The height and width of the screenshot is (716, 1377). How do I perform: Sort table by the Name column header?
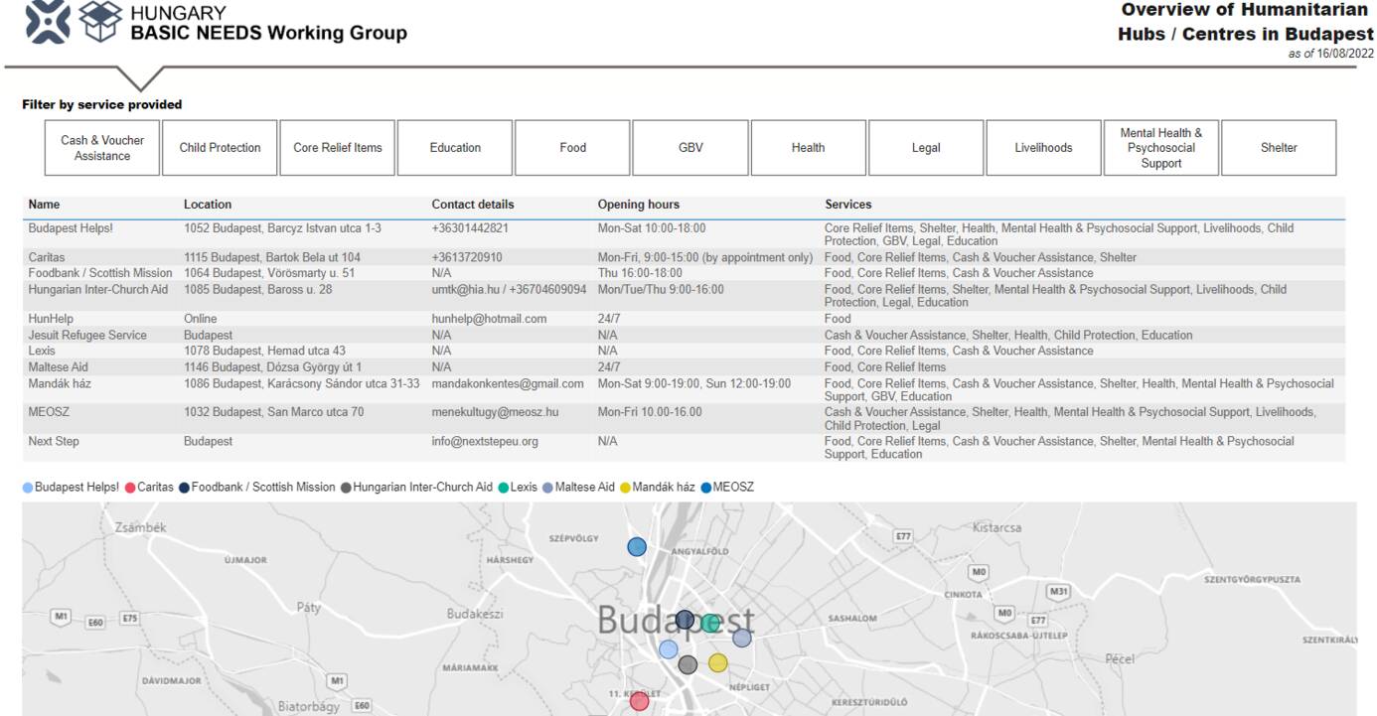[x=45, y=205]
